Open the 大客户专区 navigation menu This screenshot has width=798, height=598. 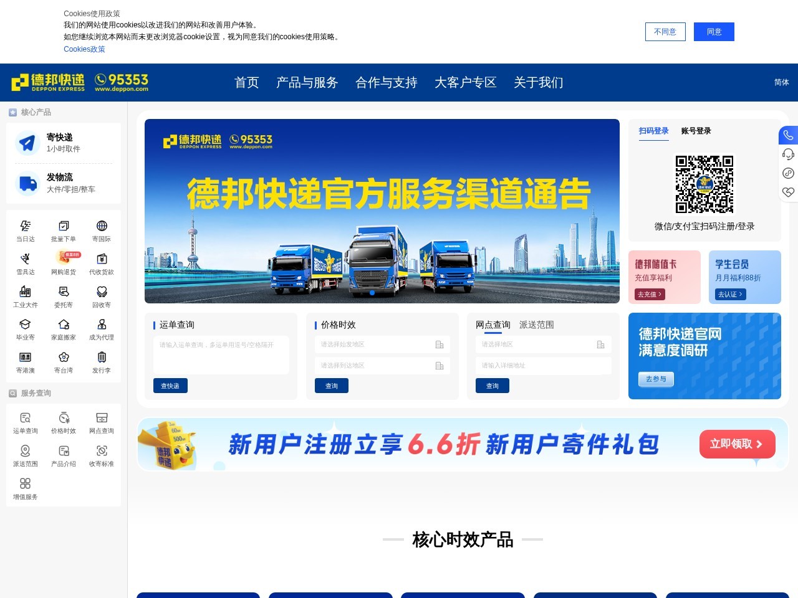tap(466, 82)
